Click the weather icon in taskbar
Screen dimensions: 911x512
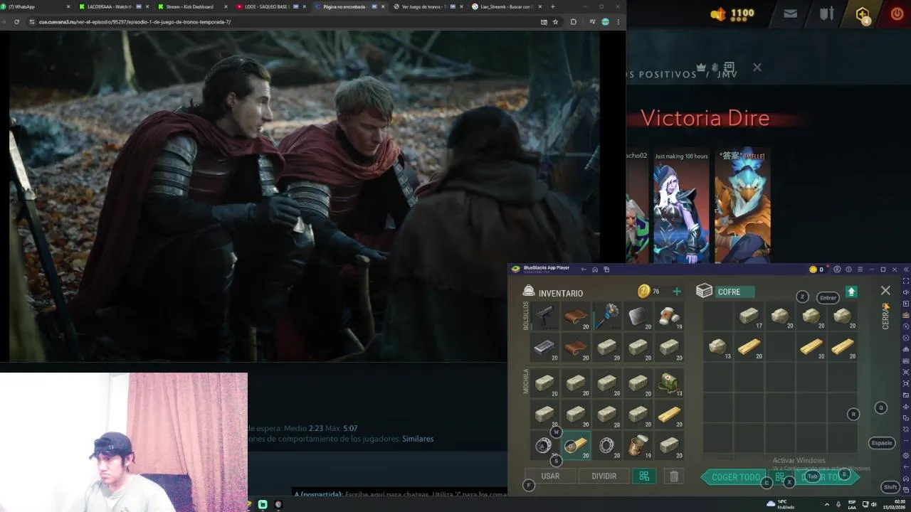click(771, 503)
